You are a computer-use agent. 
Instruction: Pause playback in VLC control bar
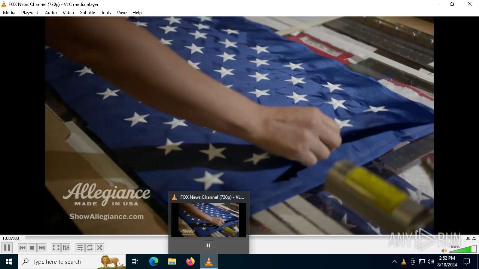point(7,248)
